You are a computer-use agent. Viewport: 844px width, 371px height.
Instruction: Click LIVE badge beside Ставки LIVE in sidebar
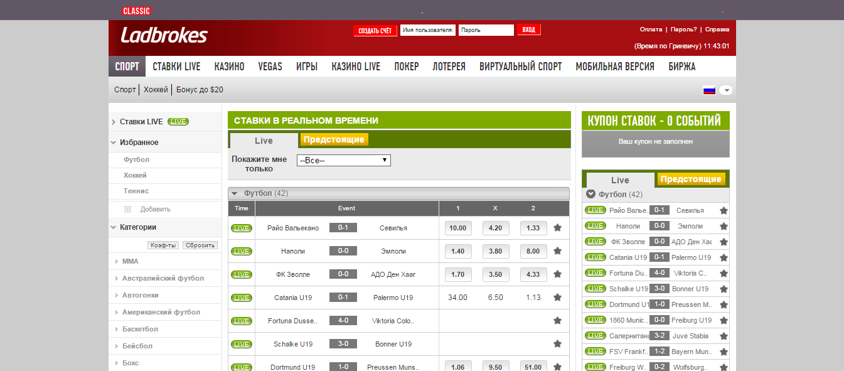[x=178, y=122]
